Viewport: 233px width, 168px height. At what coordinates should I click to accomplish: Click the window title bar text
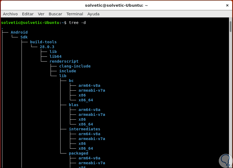116,5
